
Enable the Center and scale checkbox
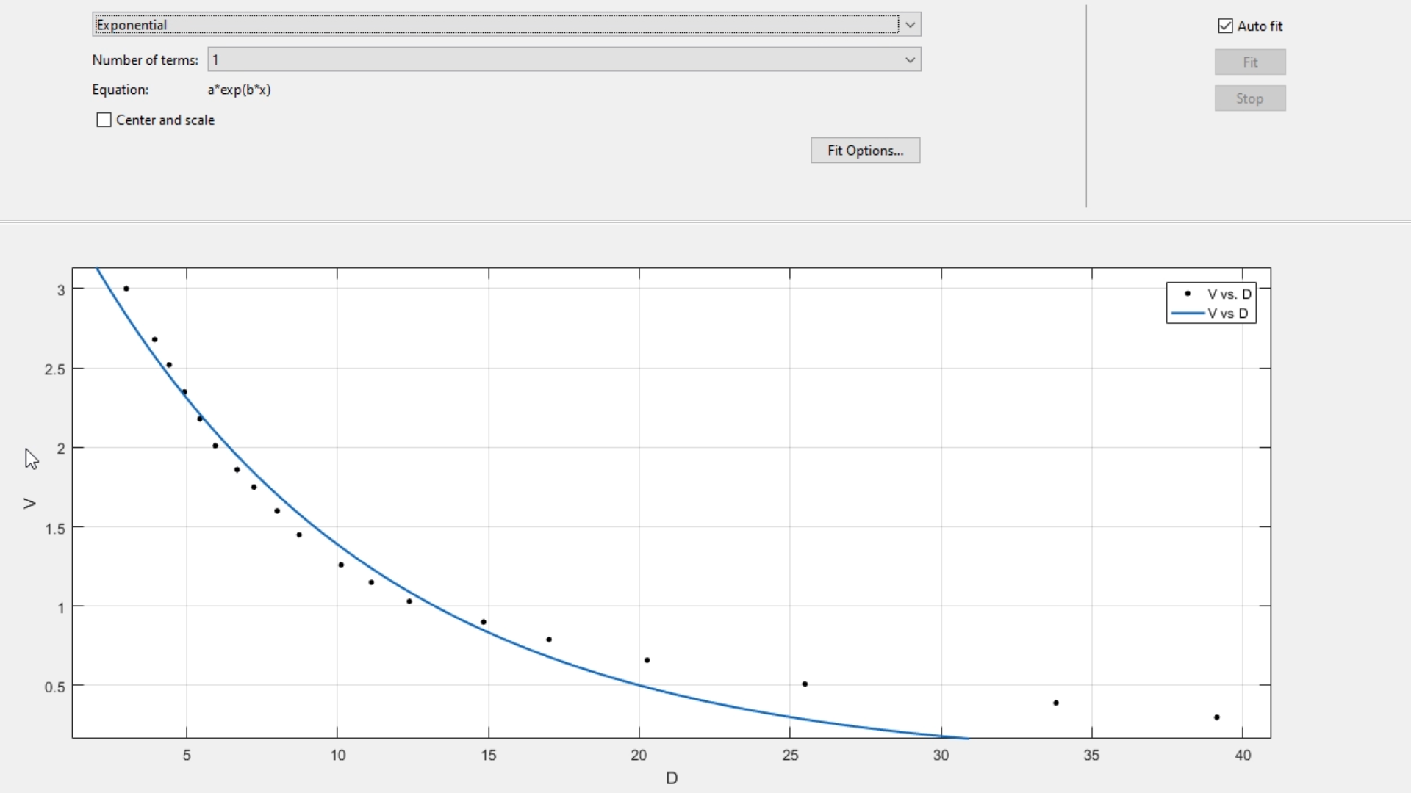point(104,120)
